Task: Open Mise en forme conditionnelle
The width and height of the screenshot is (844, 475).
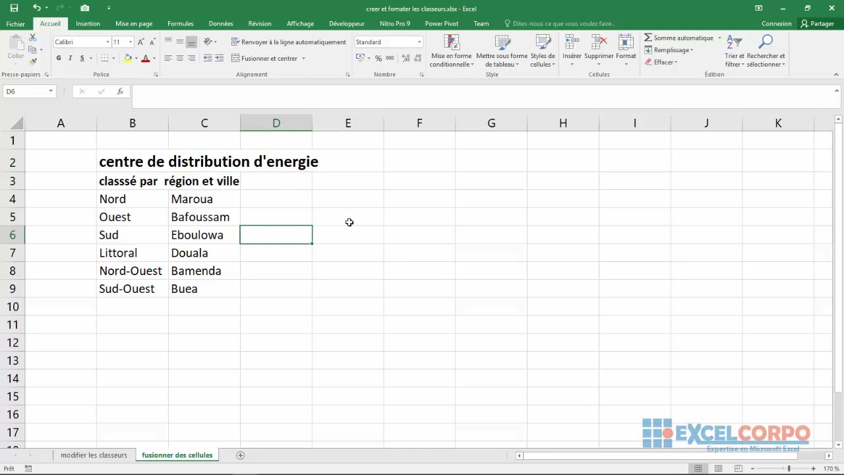Action: coord(452,51)
